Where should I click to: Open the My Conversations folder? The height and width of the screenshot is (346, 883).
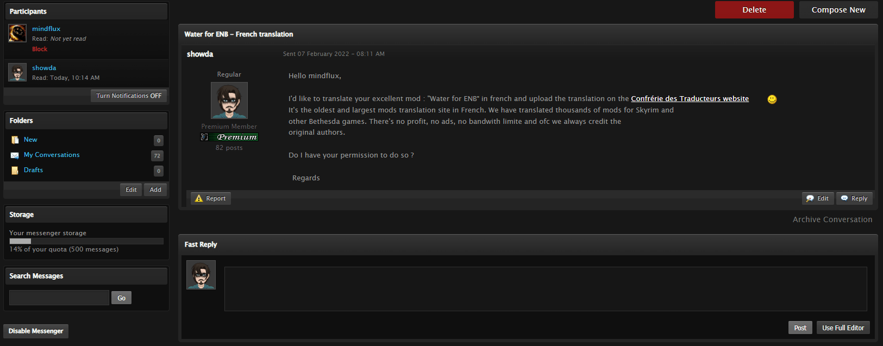click(52, 155)
